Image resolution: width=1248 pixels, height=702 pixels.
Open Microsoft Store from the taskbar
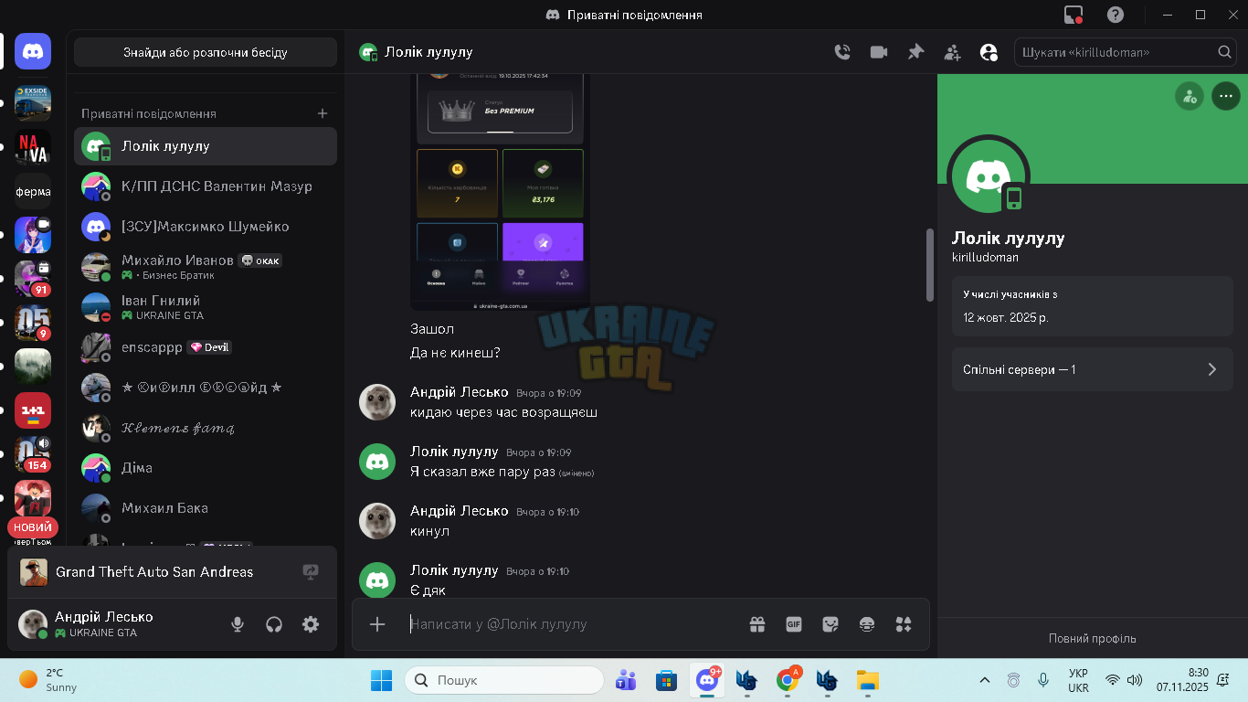(666, 680)
